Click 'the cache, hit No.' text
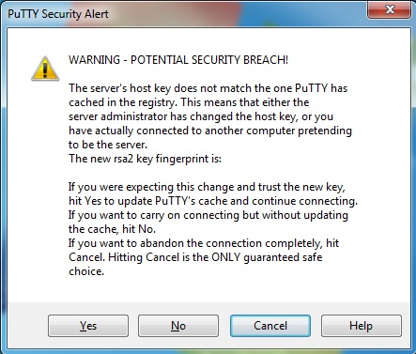Viewport: 416px width, 354px height. [x=112, y=229]
